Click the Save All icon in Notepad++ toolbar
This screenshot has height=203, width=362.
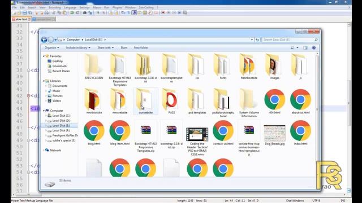click(x=30, y=12)
